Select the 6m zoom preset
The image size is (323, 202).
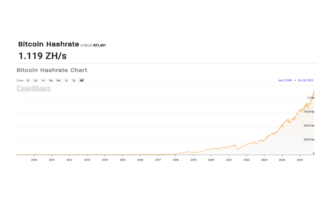click(58, 80)
